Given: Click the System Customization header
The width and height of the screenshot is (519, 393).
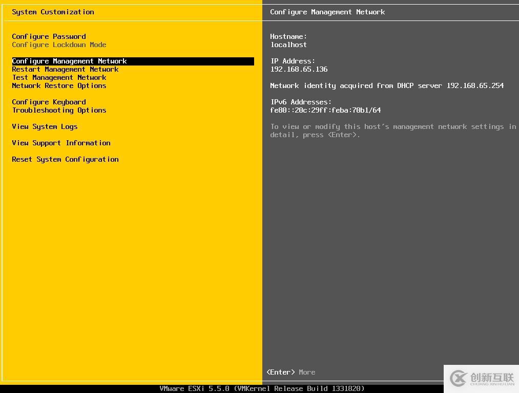Looking at the screenshot, I should tap(53, 12).
